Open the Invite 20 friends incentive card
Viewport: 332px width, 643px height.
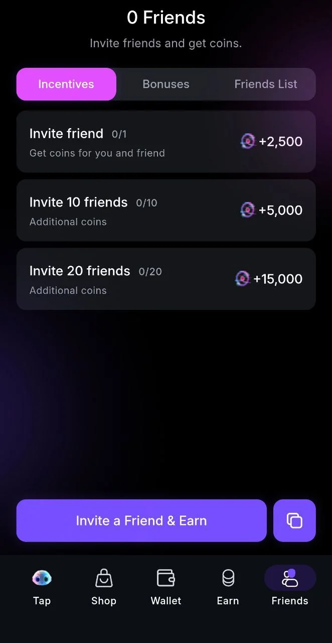coord(166,279)
